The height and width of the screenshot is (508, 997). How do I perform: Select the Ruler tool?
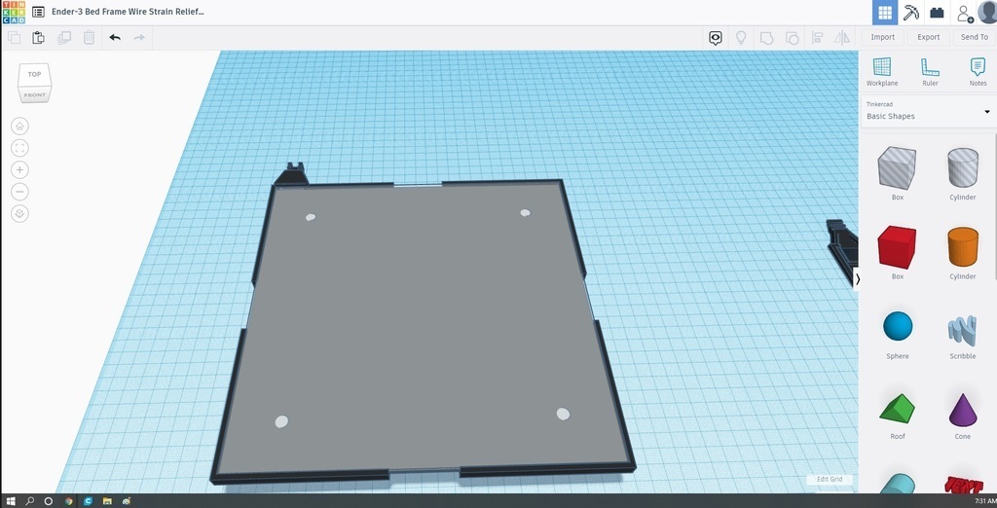930,72
